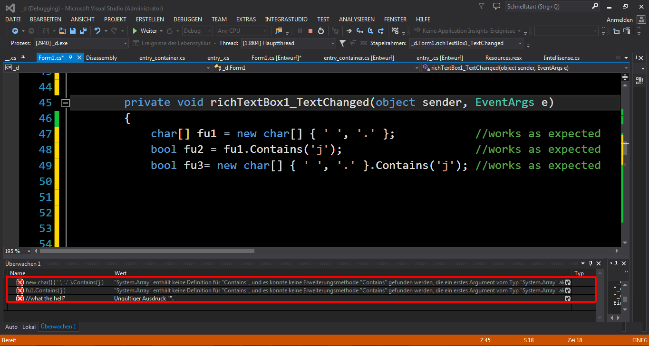Open the Überwachen 1 window options dropdown arrow

point(583,263)
